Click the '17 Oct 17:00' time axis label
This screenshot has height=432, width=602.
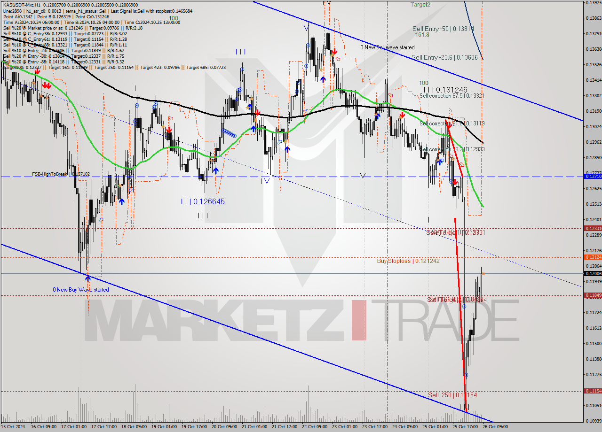click(x=104, y=427)
